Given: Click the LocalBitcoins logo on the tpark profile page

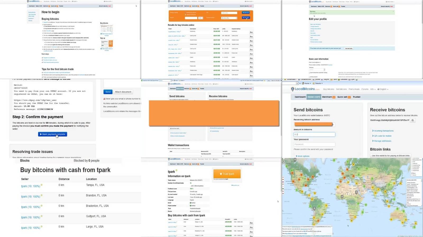Looking at the screenshot, I should 176,159.
